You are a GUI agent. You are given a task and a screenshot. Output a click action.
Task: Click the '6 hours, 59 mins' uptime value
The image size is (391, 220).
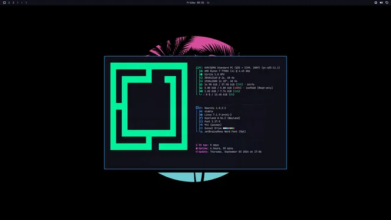(x=221, y=148)
